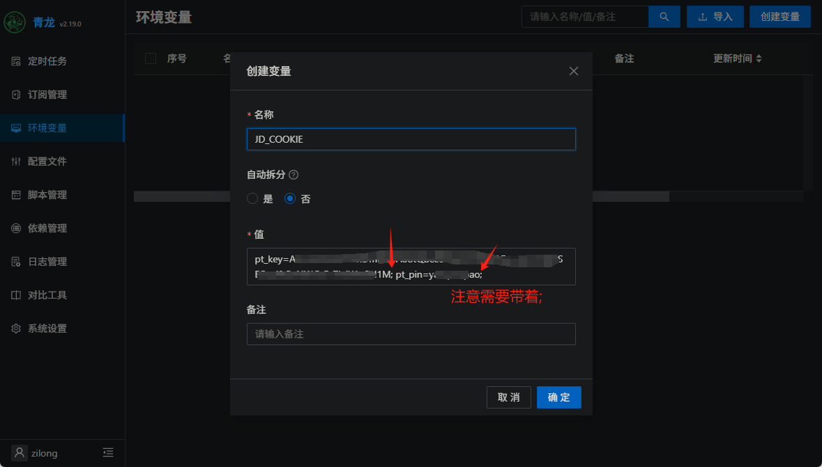Viewport: 822px width, 467px height.
Task: Click the v2.19.0 version label
Action: [70, 24]
